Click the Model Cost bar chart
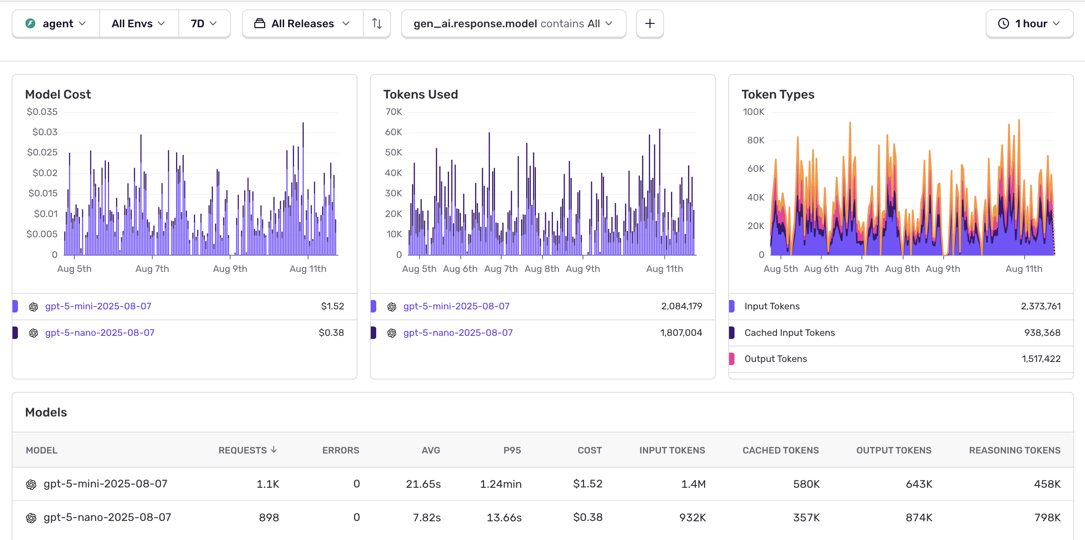This screenshot has width=1085, height=540. [x=201, y=184]
